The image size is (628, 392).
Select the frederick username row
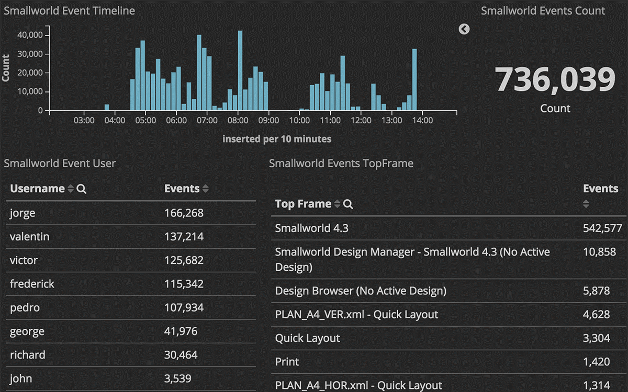tap(131, 284)
